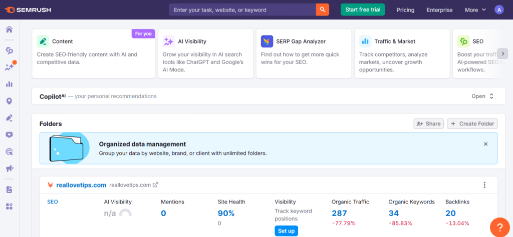Click the orange search magnifier button
The width and height of the screenshot is (513, 237).
coord(322,10)
